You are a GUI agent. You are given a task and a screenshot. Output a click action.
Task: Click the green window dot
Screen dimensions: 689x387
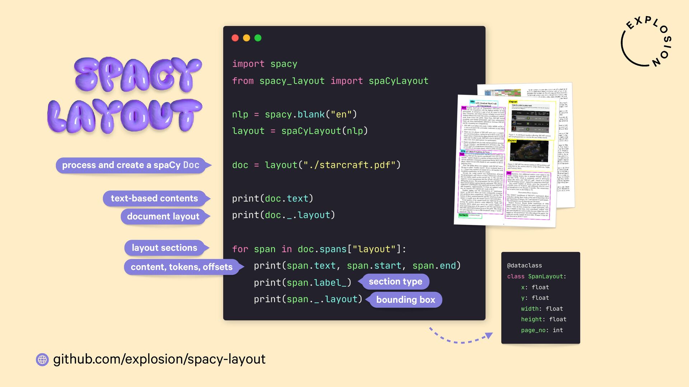coord(258,38)
